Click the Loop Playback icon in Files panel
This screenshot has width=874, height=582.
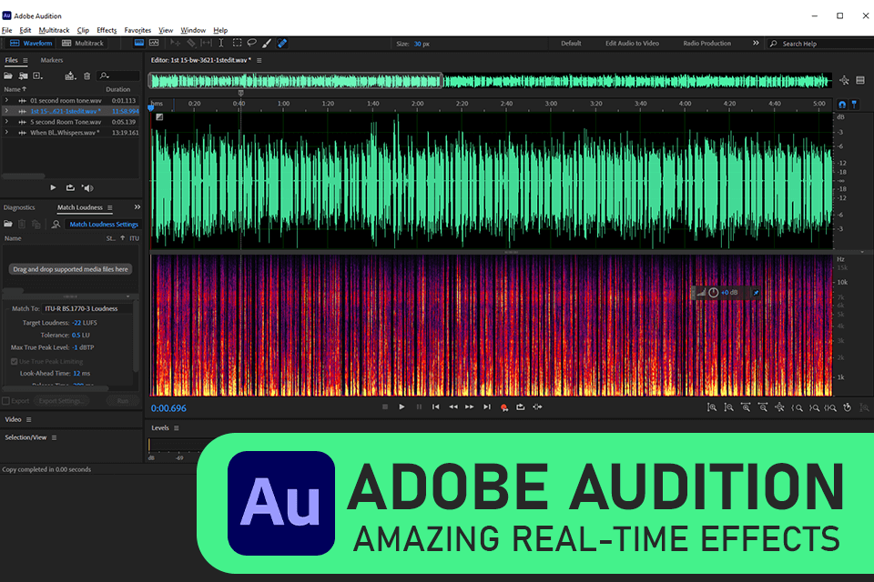pyautogui.click(x=70, y=187)
